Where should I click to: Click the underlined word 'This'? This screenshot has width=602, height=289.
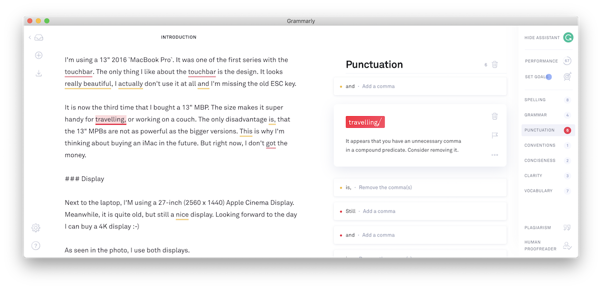coord(246,131)
